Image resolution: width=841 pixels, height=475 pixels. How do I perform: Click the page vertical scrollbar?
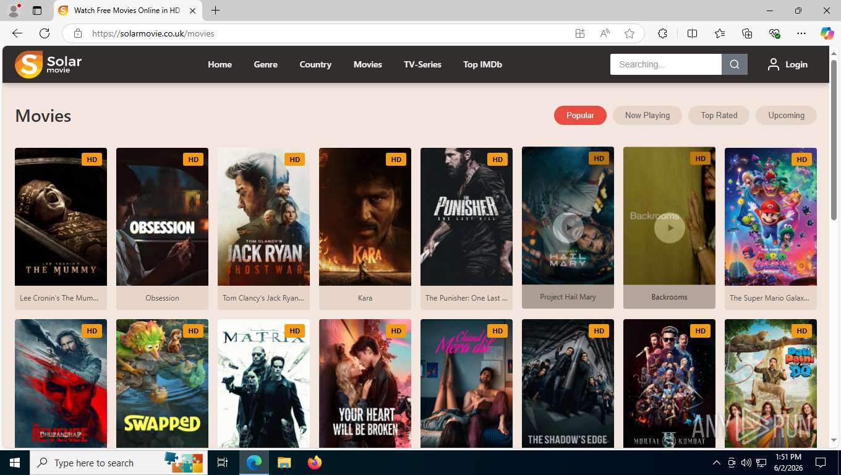[834, 139]
